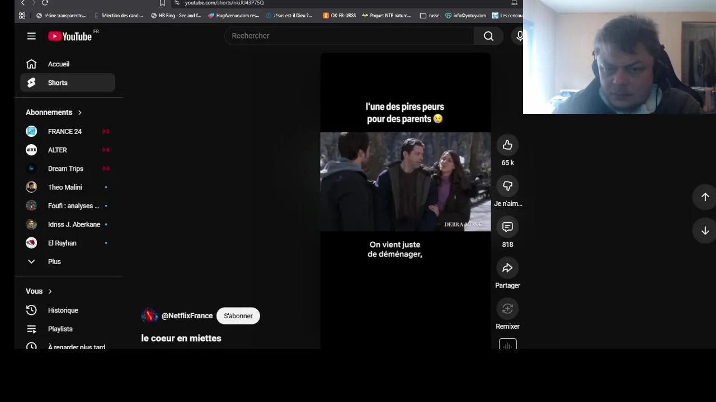716x402 pixels.
Task: Click the Rechercher search field
Action: pos(350,36)
